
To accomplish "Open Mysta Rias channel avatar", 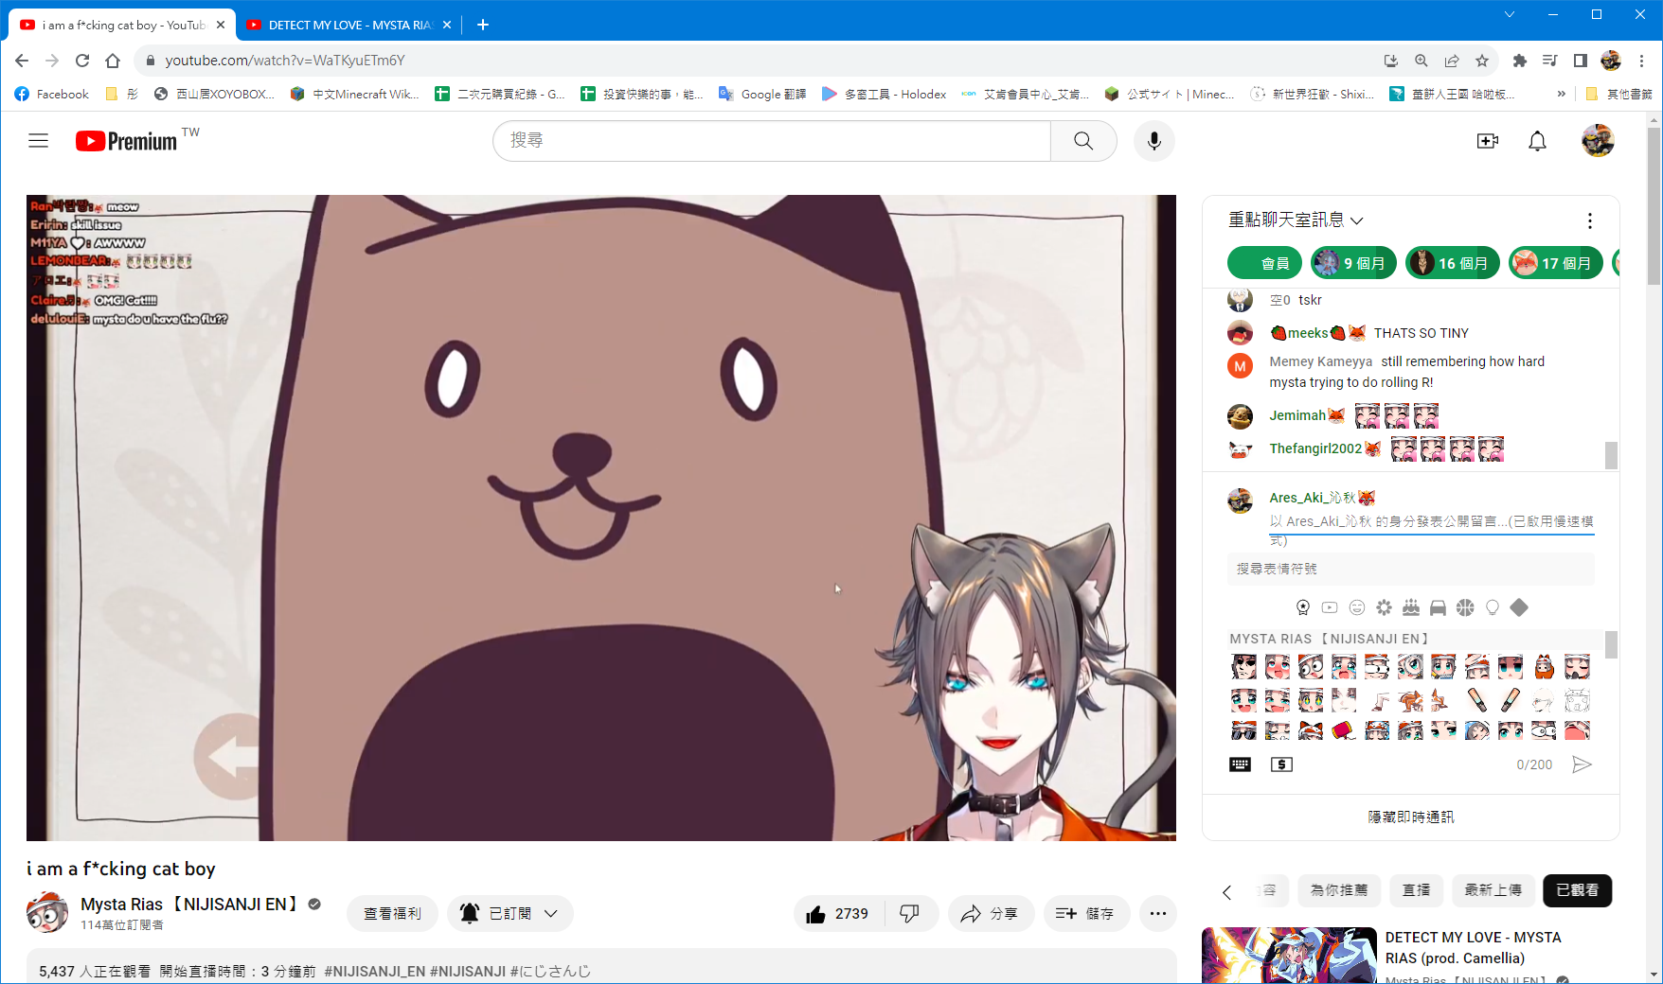I will tap(47, 913).
